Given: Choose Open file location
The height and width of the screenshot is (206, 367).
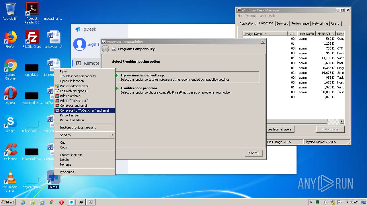Looking at the screenshot, I should [85, 81].
